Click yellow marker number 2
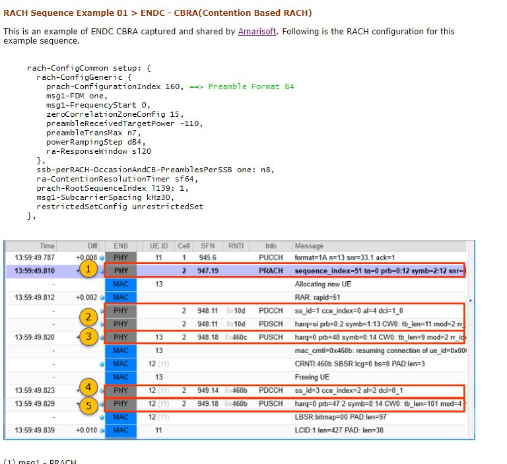This screenshot has width=507, height=464. coord(88,317)
